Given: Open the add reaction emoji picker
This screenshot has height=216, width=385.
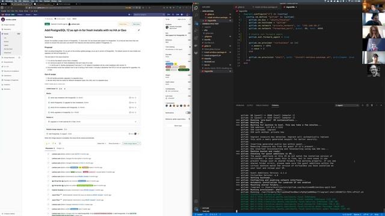Looking at the screenshot, I should click(x=60, y=143).
